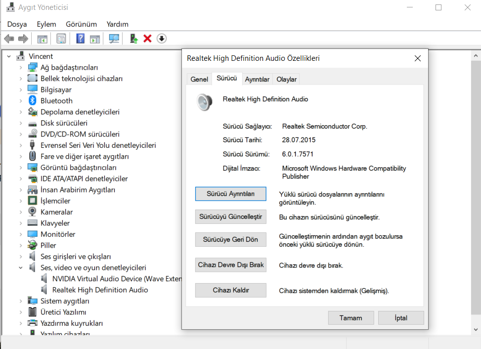Image resolution: width=481 pixels, height=349 pixels.
Task: Click the Üretici Yazılımı firmware icon
Action: click(32, 312)
